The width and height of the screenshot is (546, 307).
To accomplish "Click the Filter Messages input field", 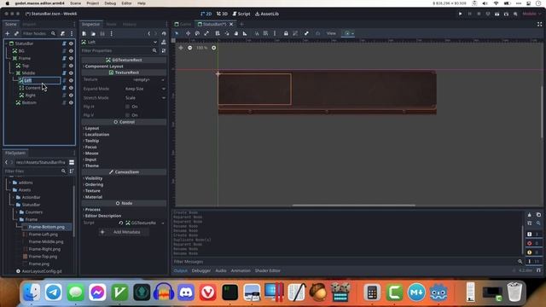I will [345, 262].
